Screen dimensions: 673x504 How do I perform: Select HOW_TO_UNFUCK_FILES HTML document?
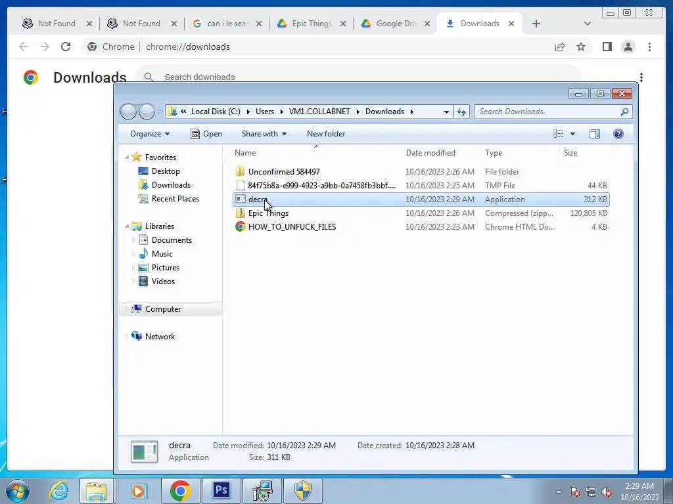click(x=421, y=226)
